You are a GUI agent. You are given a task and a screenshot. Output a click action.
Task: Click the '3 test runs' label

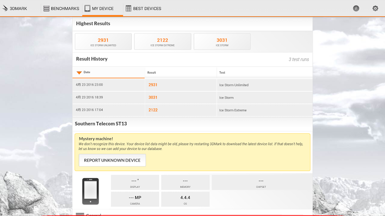point(299,59)
